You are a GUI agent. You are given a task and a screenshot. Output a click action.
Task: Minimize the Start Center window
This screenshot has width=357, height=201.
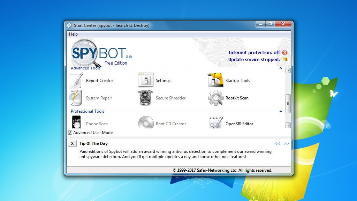pyautogui.click(x=261, y=24)
